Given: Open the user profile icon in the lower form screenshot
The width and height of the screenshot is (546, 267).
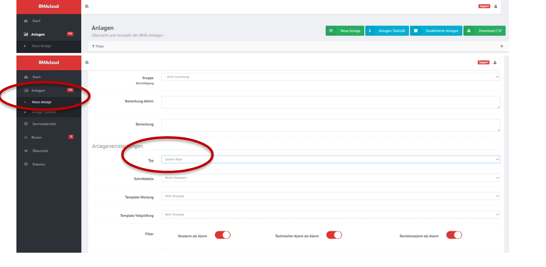Looking at the screenshot, I should coord(495,62).
